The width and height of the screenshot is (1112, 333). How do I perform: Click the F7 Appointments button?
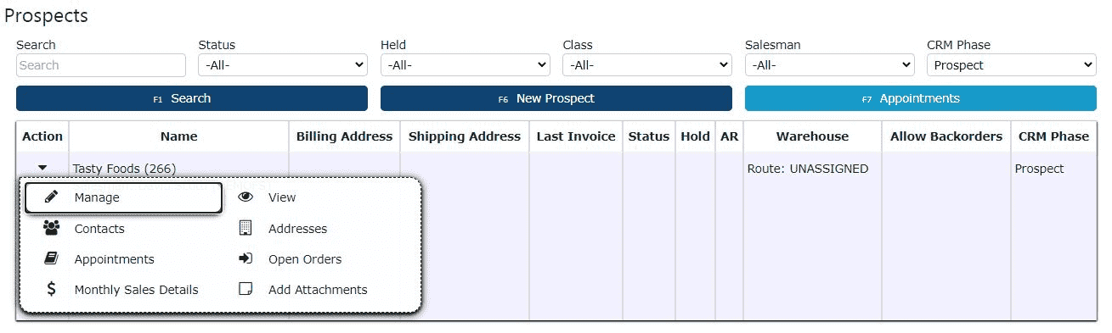(921, 98)
